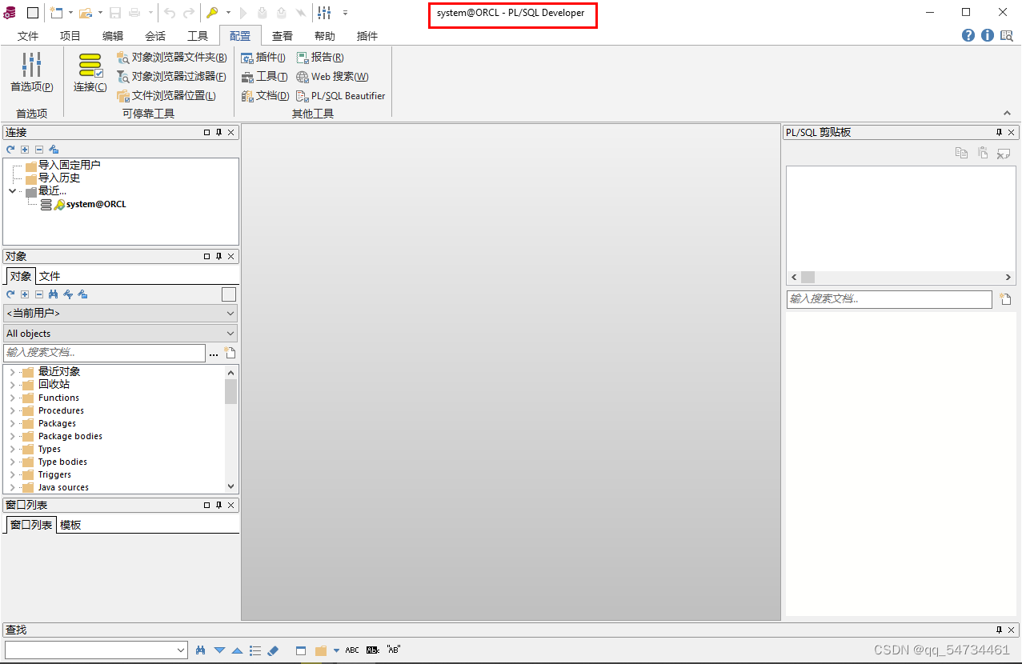Toggle 连接 dockable tool in ribbon
Image resolution: width=1022 pixels, height=664 pixels.
90,72
